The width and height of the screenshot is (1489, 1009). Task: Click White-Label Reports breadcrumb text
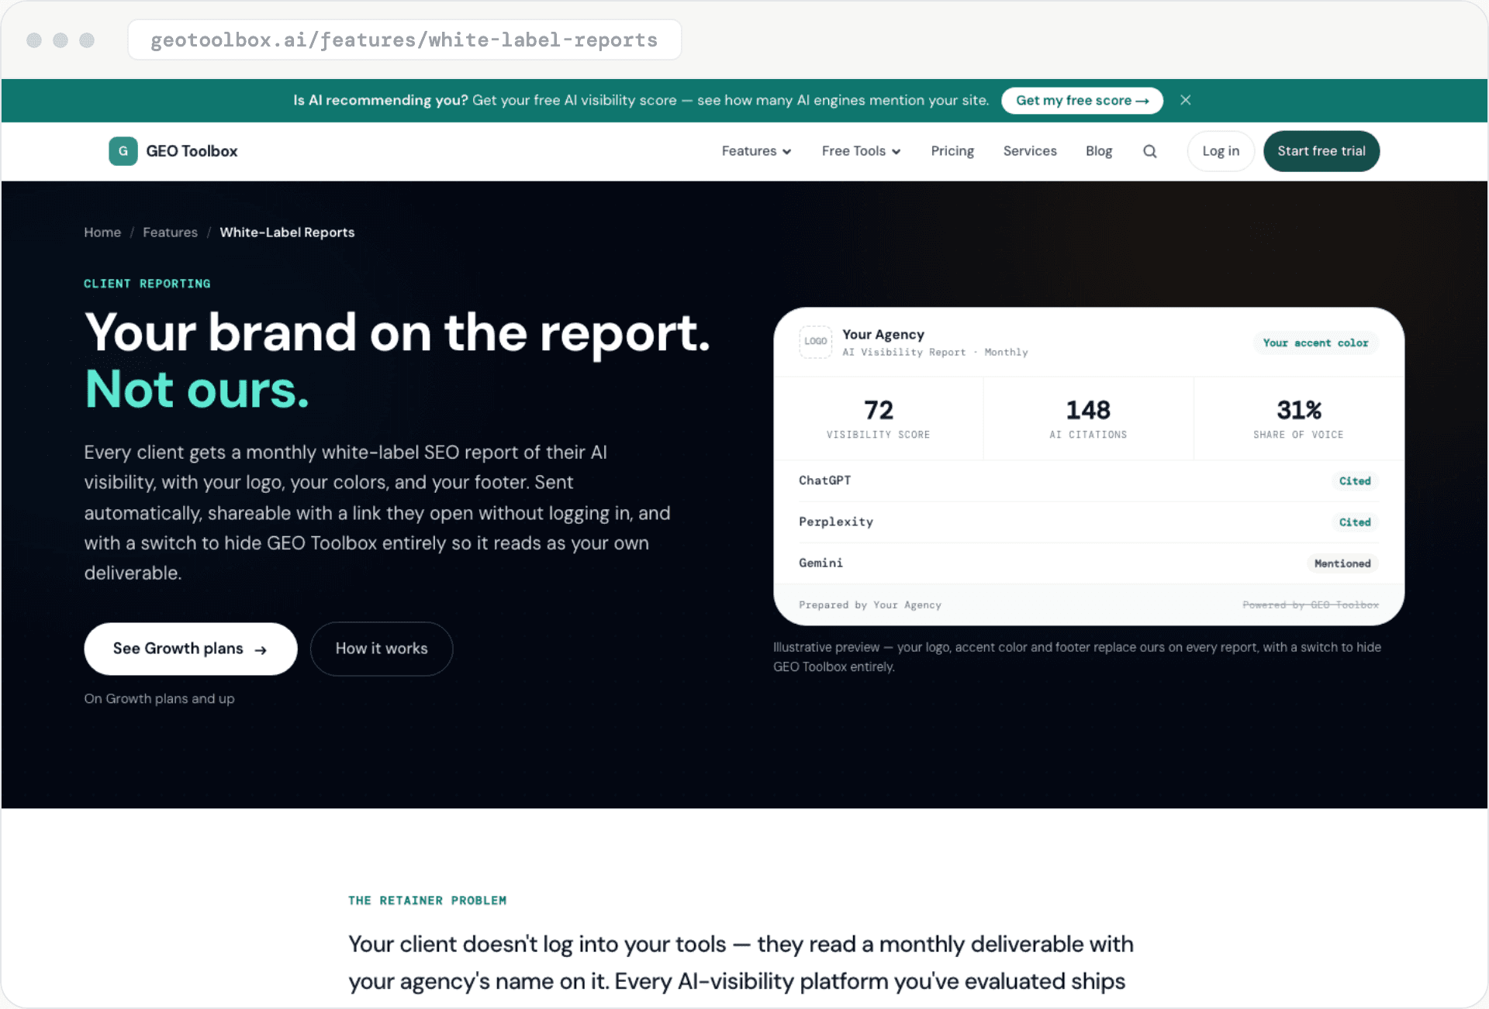(x=287, y=232)
